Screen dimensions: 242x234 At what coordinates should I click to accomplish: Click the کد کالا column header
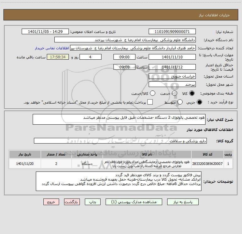tap(207, 155)
